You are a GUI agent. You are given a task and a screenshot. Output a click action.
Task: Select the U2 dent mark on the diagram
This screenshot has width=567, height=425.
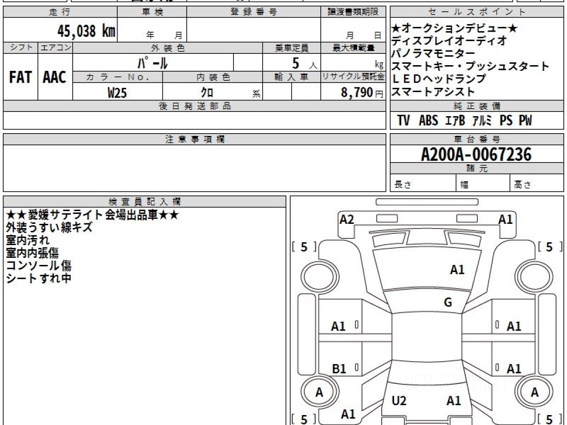click(x=399, y=401)
